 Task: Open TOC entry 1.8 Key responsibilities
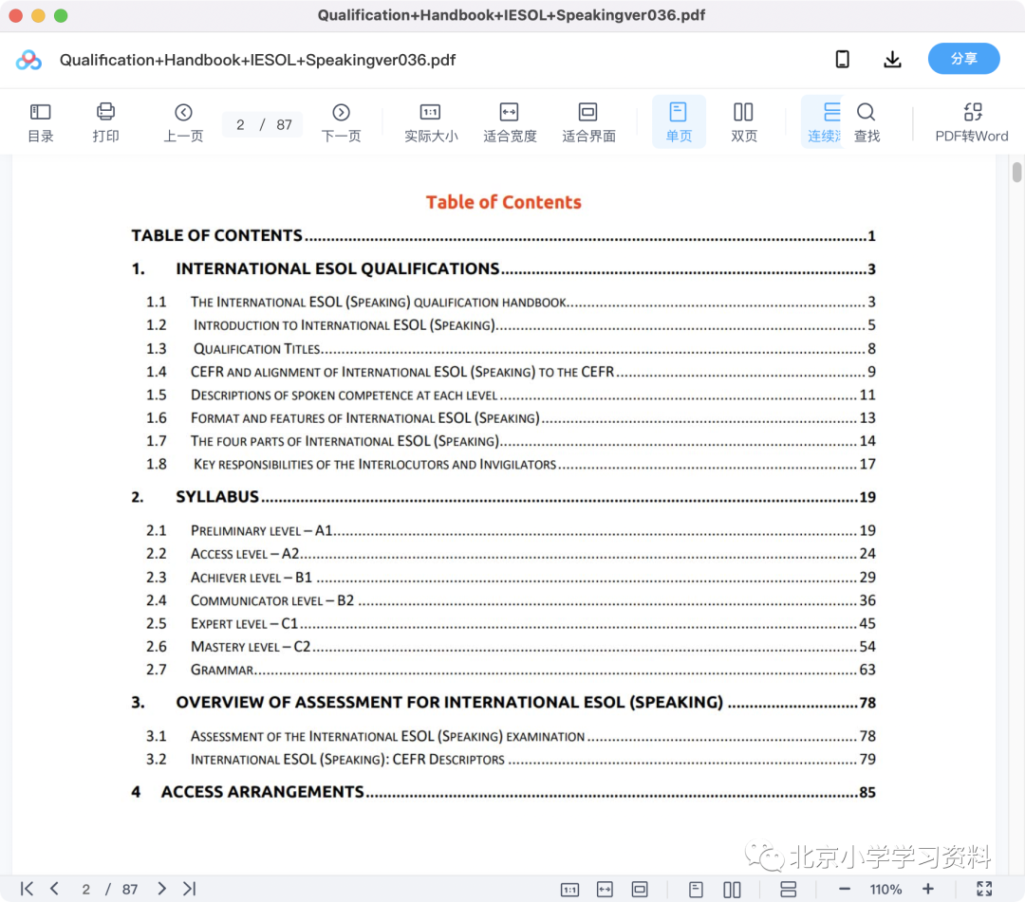coord(511,464)
